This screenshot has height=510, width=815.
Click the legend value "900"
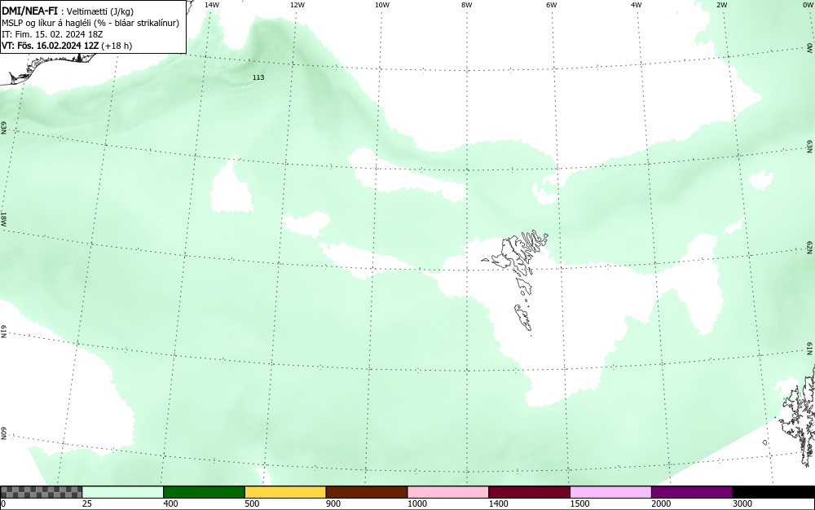[333, 503]
